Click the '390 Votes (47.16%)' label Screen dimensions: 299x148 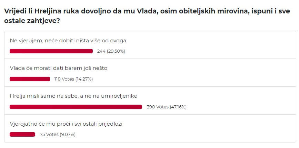[167, 107]
